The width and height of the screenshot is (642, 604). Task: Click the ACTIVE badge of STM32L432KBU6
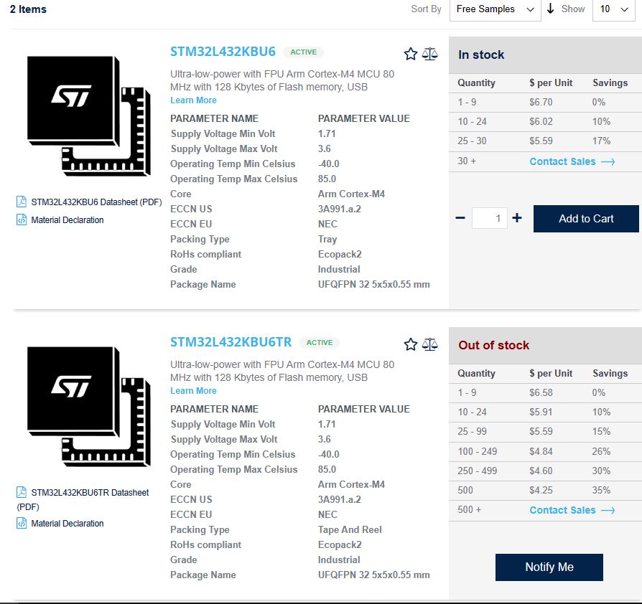pos(303,52)
